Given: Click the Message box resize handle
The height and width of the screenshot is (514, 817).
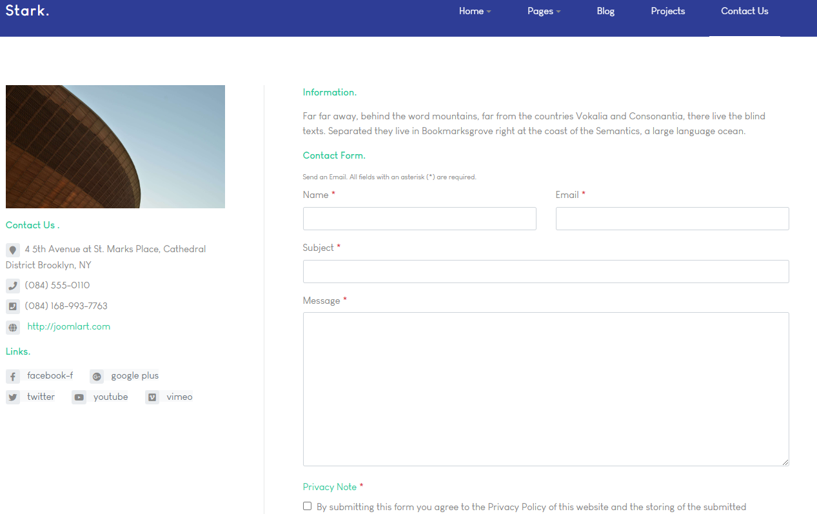Looking at the screenshot, I should 785,462.
